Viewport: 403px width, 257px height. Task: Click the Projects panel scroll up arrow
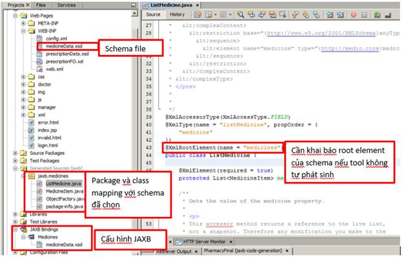pos(134,14)
